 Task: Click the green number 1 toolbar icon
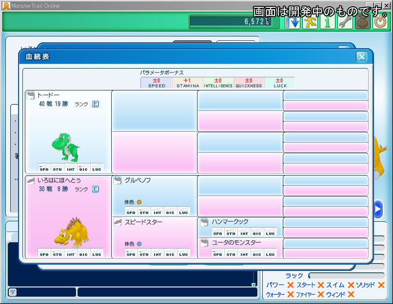pos(328,22)
